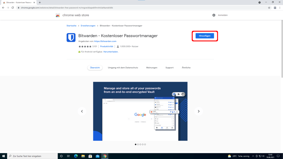Open the Meinungen tab

point(152,68)
